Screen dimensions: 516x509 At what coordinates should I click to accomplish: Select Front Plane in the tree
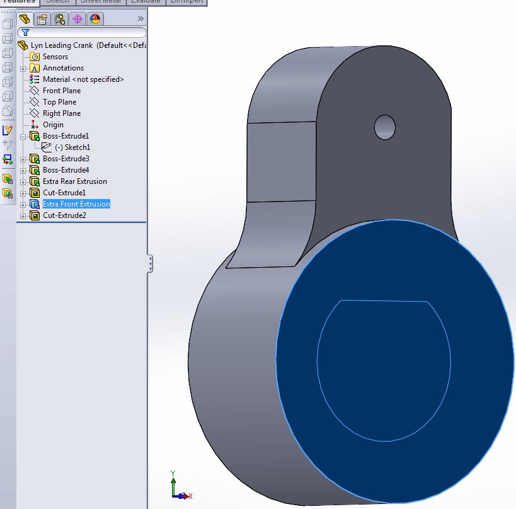tap(62, 91)
